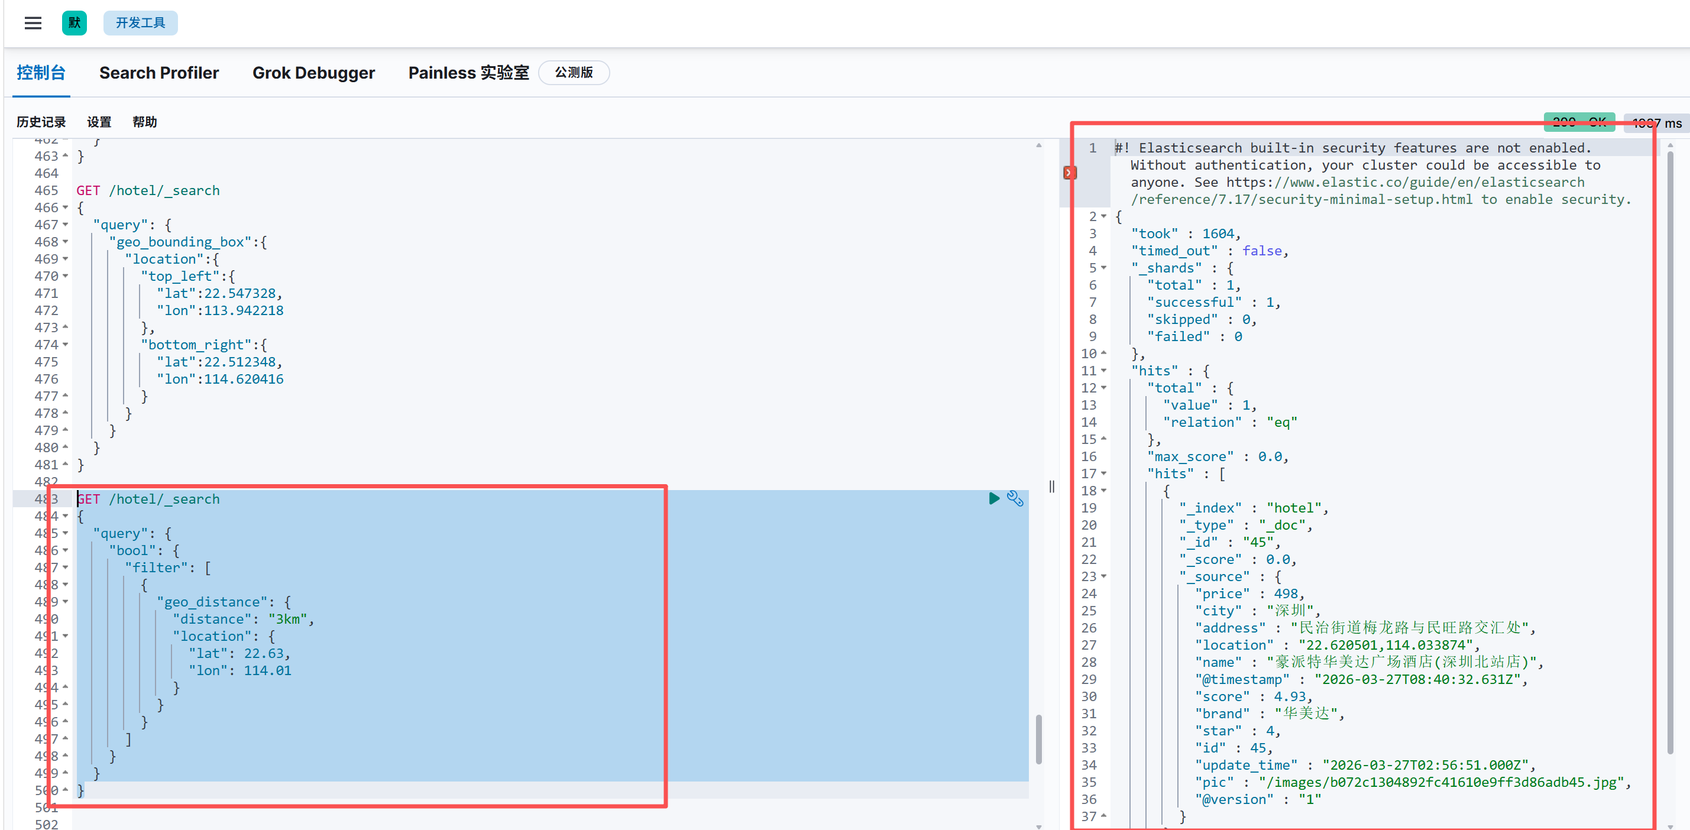Fold the _source object at response line 23
The height and width of the screenshot is (830, 1690).
(x=1103, y=576)
